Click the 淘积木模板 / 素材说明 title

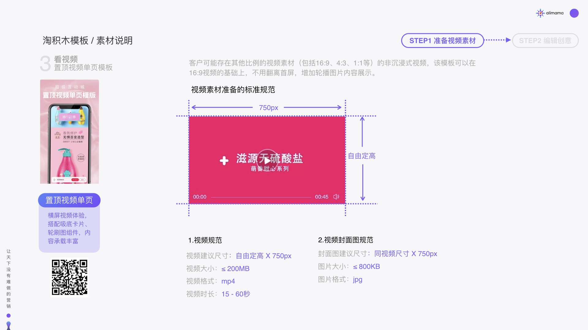tap(87, 40)
